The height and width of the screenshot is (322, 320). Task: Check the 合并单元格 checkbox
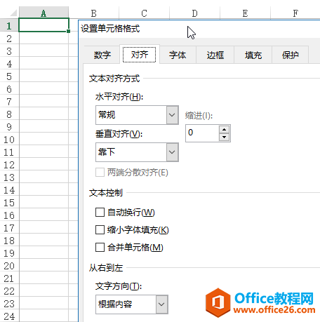100,247
